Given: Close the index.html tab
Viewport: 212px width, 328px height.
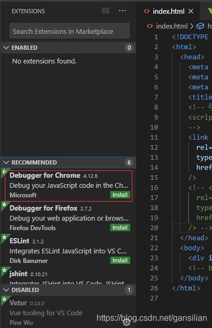Looking at the screenshot, I should pyautogui.click(x=191, y=11).
